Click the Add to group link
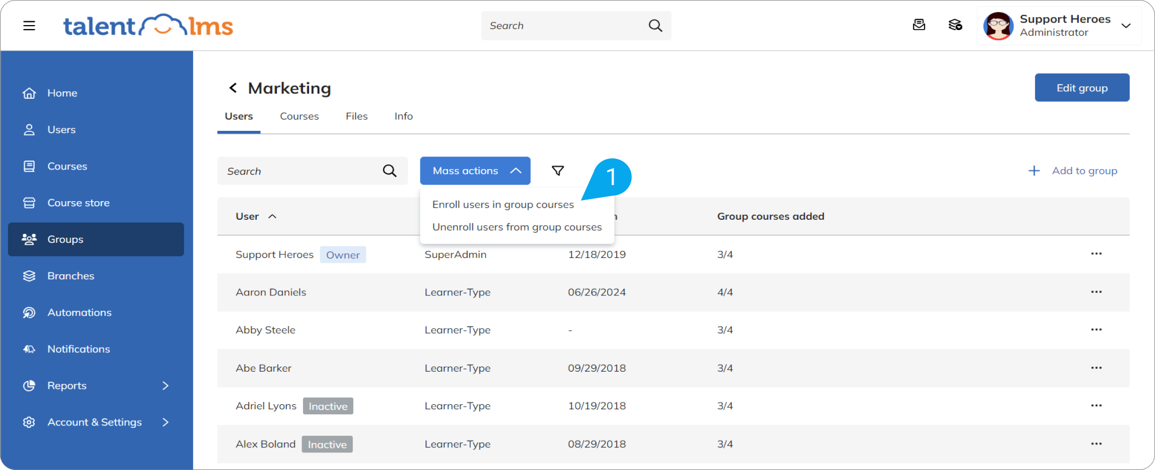The image size is (1155, 470). [1073, 171]
